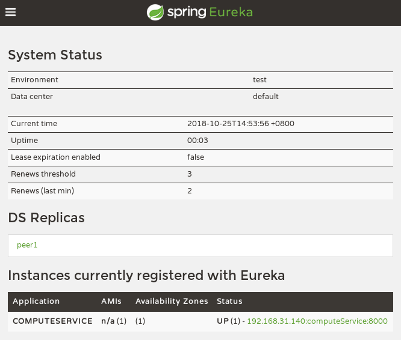
Task: Click the Availability Zones column header
Action: click(172, 301)
